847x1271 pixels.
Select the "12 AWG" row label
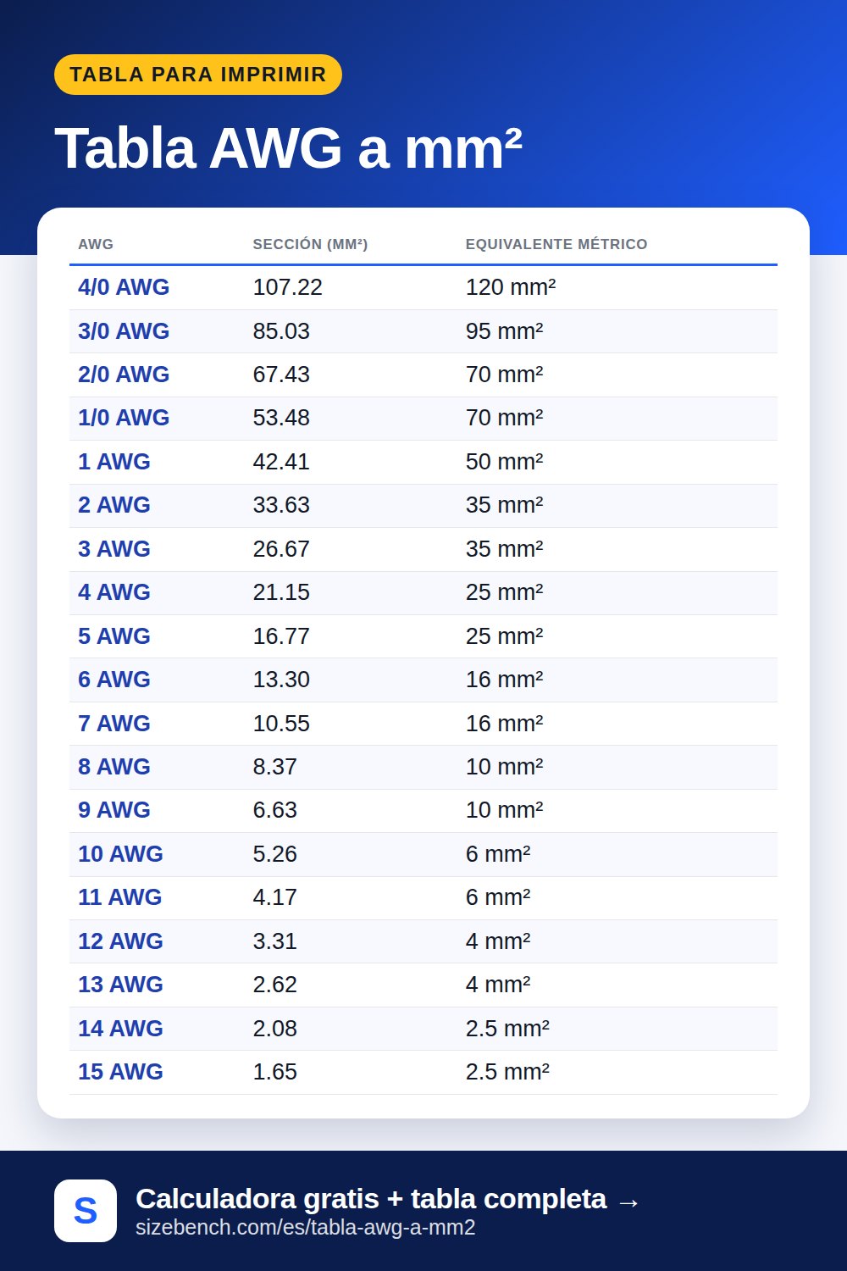click(x=120, y=941)
